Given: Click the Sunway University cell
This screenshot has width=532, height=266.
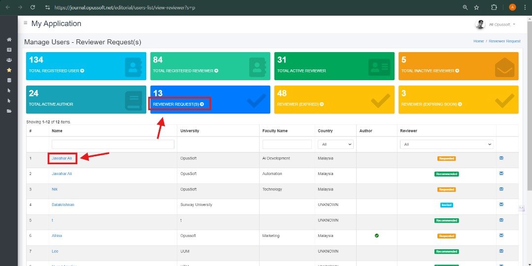Looking at the screenshot, I should [197, 205].
